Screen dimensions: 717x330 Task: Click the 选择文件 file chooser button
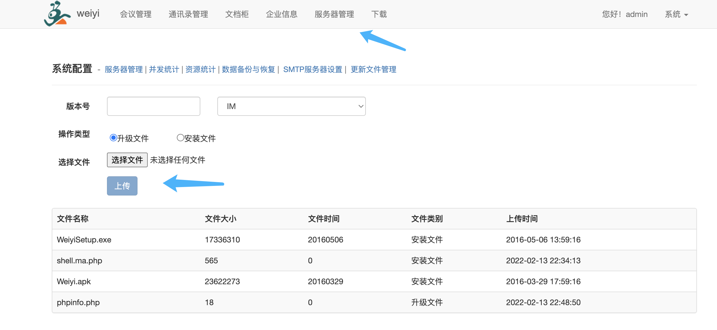click(x=127, y=160)
